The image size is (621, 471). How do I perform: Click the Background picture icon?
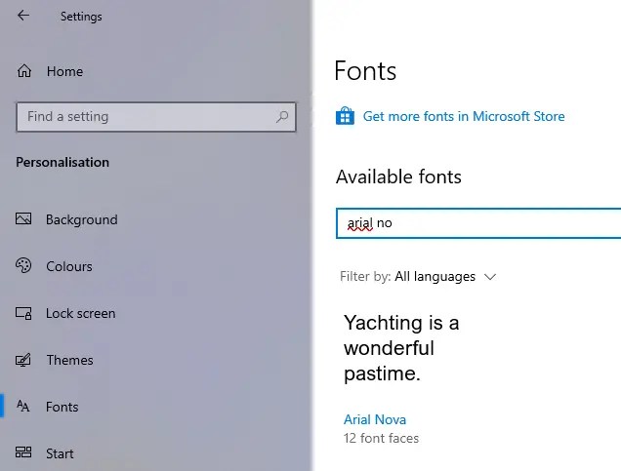[x=23, y=218]
